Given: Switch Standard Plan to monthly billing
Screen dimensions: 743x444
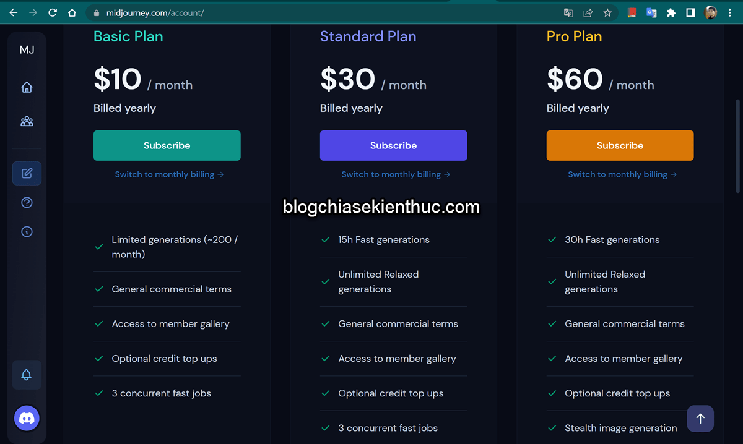Looking at the screenshot, I should 396,174.
